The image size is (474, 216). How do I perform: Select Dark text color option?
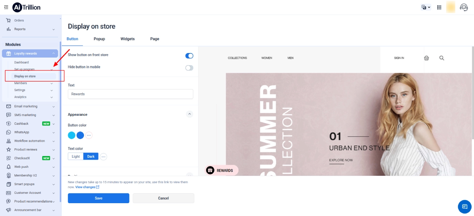coord(91,156)
